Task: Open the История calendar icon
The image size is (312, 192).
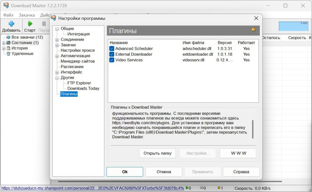Action: tap(8, 48)
